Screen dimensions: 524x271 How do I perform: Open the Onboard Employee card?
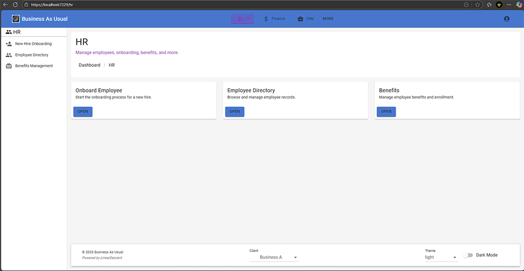pyautogui.click(x=83, y=112)
